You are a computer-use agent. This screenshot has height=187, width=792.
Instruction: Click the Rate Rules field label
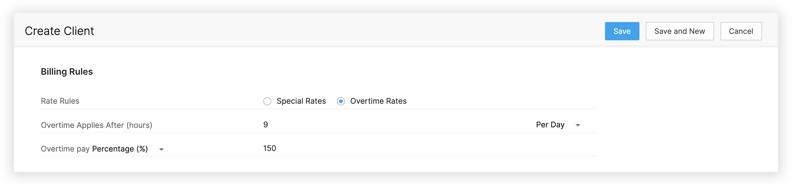pyautogui.click(x=60, y=101)
